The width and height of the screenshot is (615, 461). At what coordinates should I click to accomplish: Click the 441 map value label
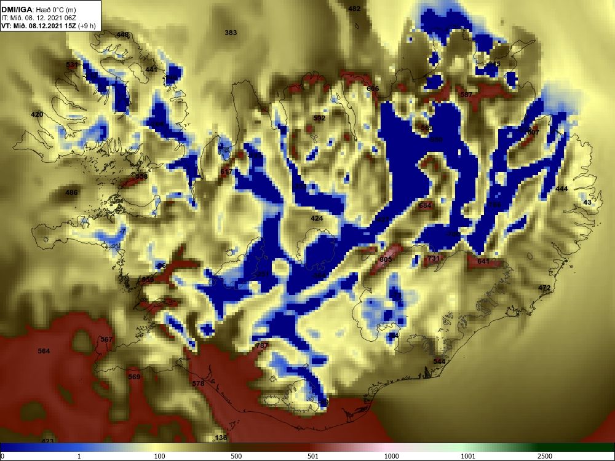coord(151,69)
